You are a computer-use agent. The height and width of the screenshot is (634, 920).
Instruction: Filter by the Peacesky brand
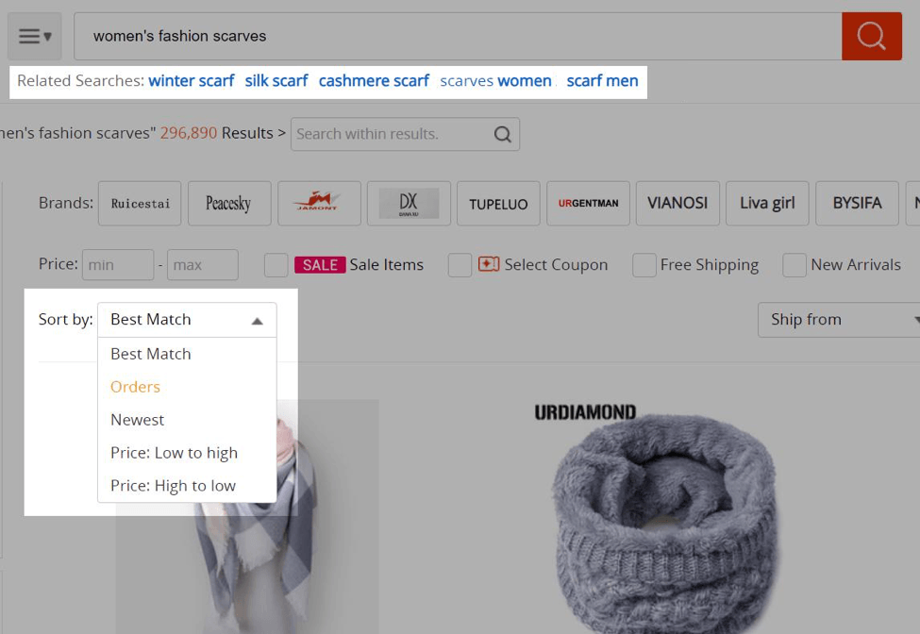click(x=229, y=203)
